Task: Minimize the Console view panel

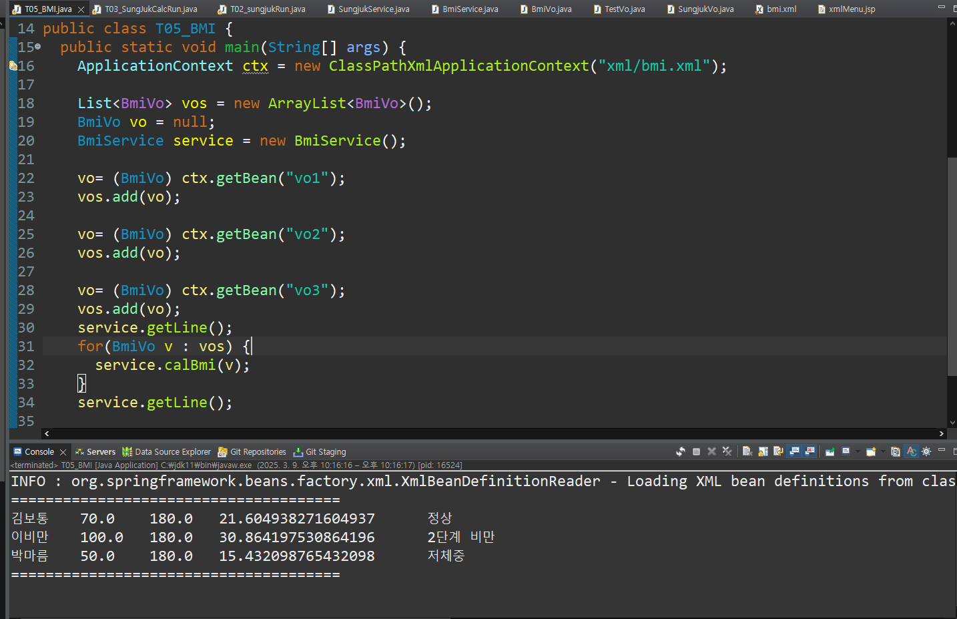Action: (942, 451)
